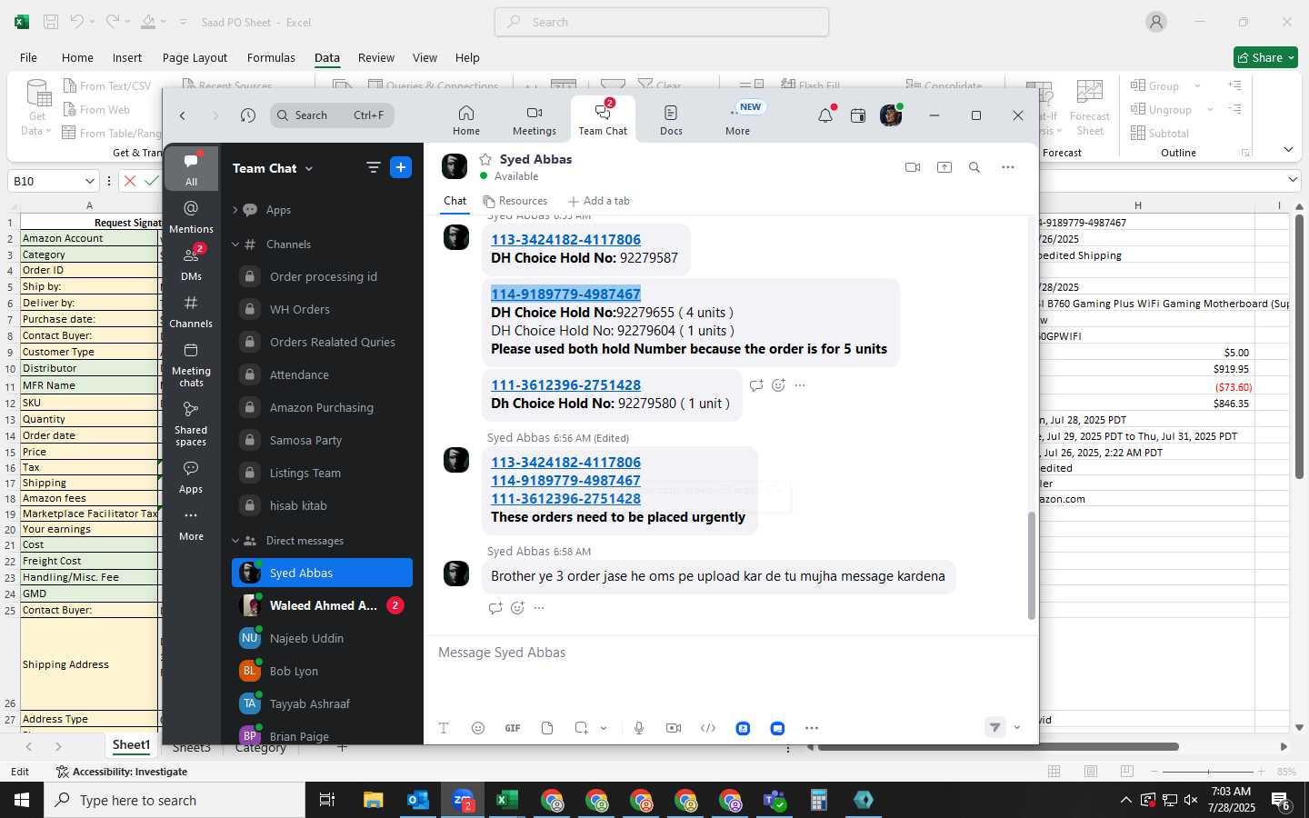This screenshot has height=818, width=1309.
Task: Attach a file in message composer
Action: coord(547,728)
